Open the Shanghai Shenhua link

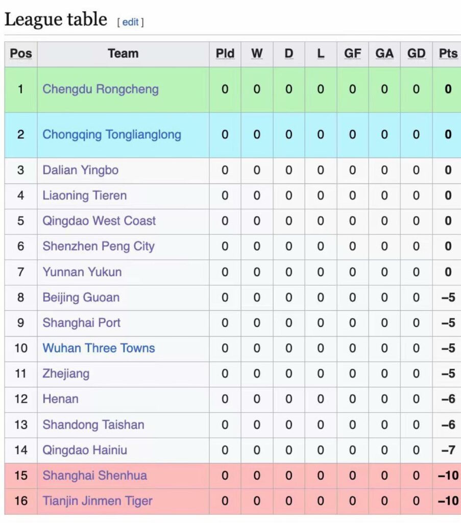click(95, 476)
